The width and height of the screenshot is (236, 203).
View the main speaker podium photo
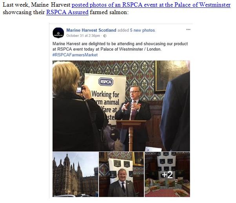pos(121,106)
